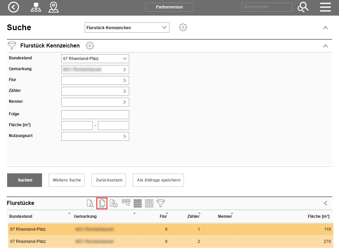Open the Flurstück Kennzeichen search type dropdown
Viewport: 339px width, 248px height.
(x=127, y=27)
